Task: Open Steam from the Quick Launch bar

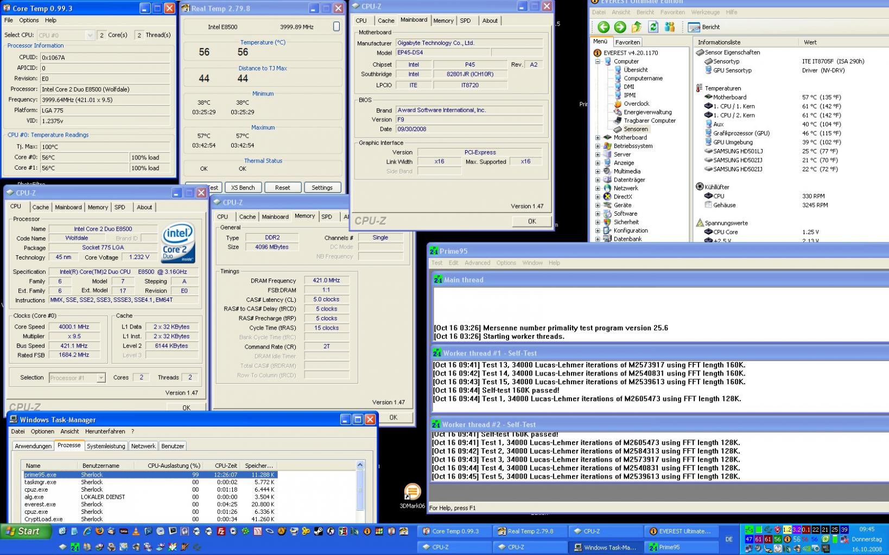Action: pyautogui.click(x=319, y=531)
